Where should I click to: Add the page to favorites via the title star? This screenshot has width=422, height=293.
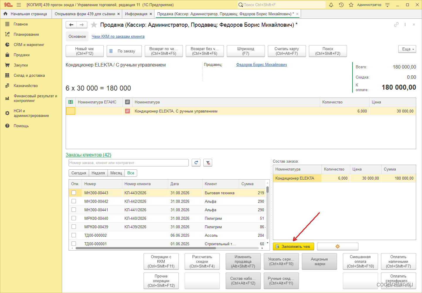pos(94,25)
